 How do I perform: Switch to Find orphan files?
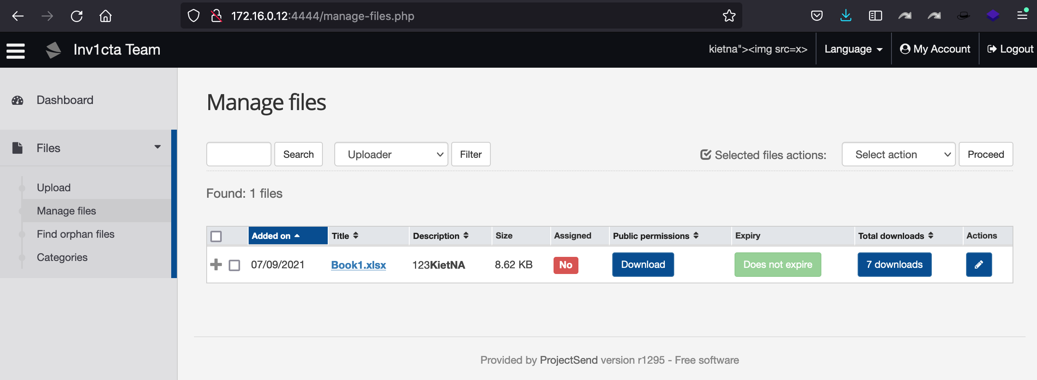75,234
